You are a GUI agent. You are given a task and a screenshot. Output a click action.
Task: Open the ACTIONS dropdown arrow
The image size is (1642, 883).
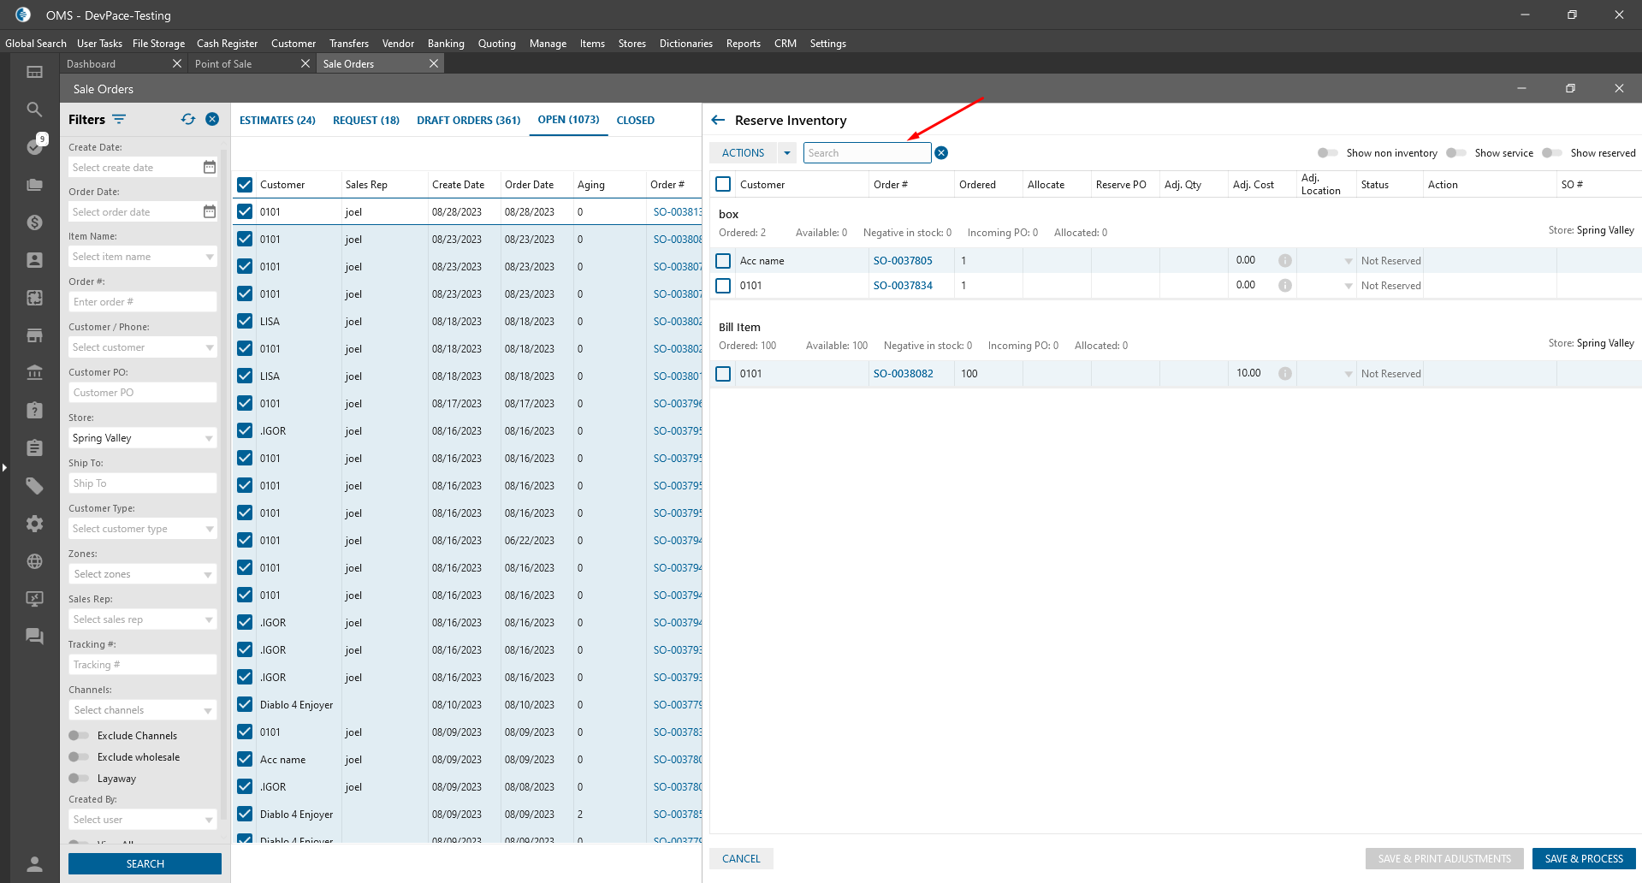(786, 153)
